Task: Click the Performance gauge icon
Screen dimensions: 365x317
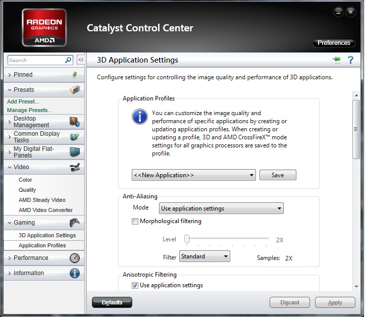Action: coord(75,258)
